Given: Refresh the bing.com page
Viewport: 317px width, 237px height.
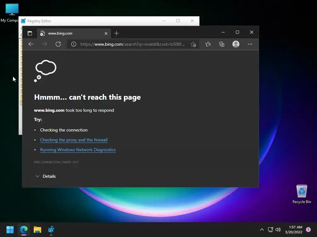Looking at the screenshot, I should pos(58,44).
